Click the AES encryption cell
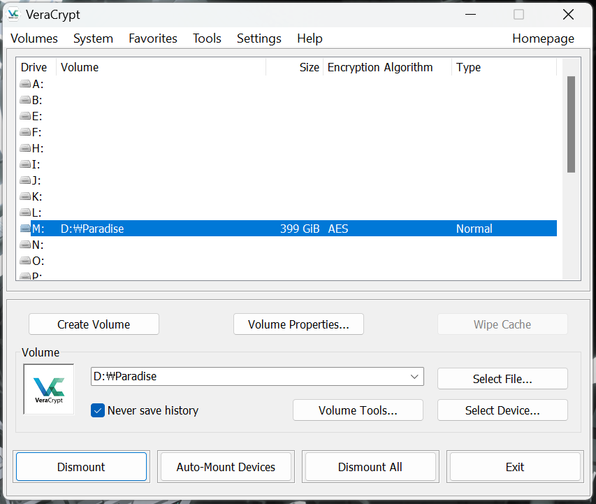 click(x=338, y=229)
